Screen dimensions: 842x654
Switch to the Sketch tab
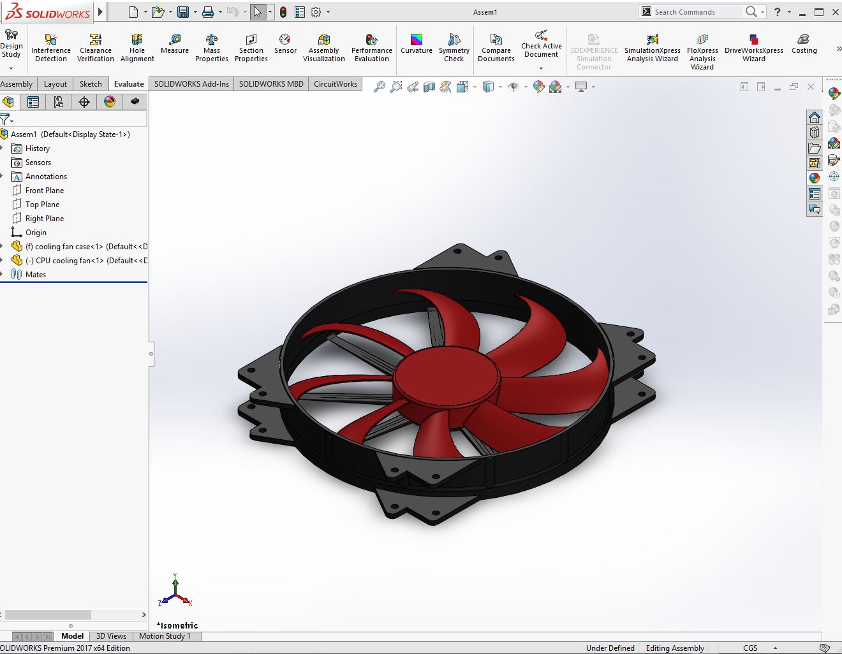(91, 84)
